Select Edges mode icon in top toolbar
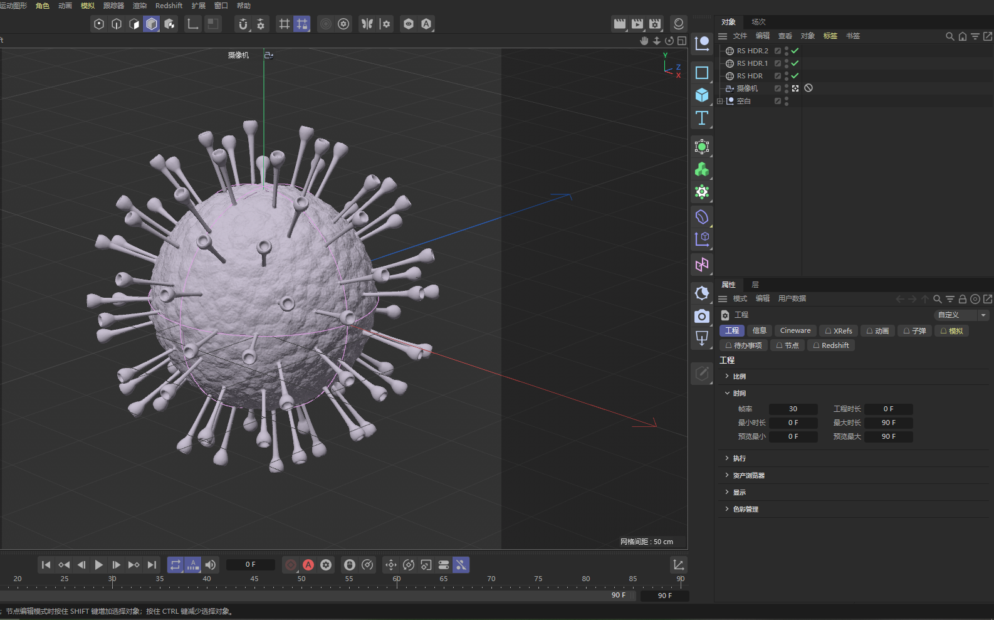 [117, 24]
